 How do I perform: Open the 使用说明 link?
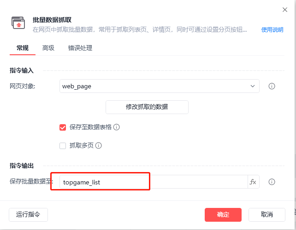coord(272,29)
